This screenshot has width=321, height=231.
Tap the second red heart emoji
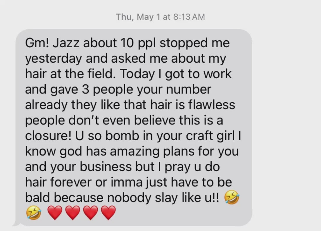pos(73,213)
